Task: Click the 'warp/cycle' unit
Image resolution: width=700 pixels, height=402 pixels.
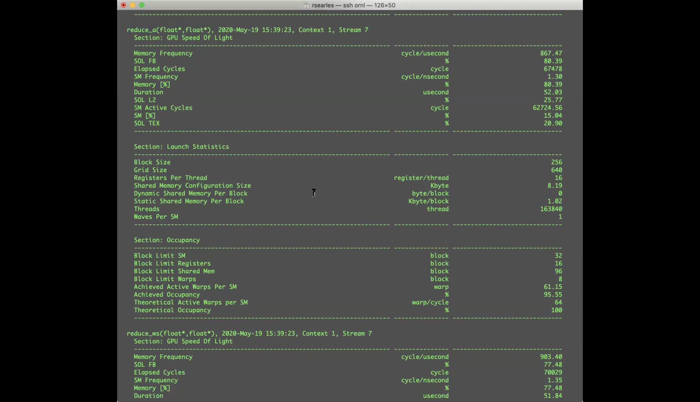Action: [430, 302]
